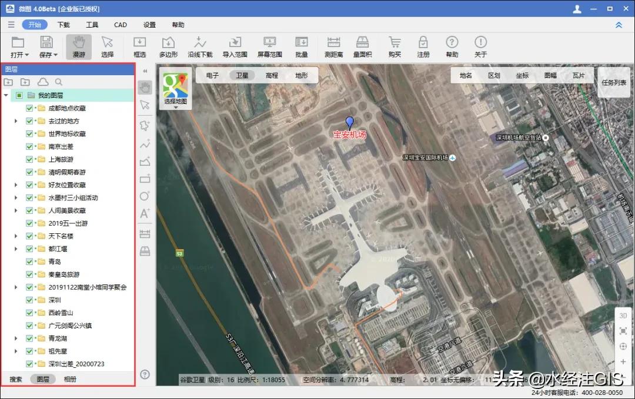Launch the 量面积 area measurement tool
Screen dimensions: 635x399
362,46
